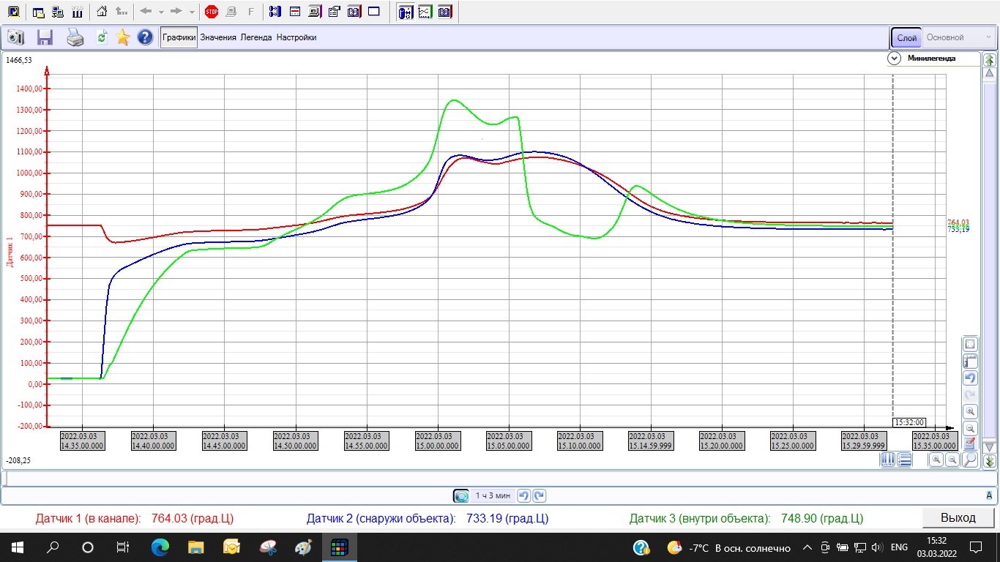Click the green refresh document icon

(102, 37)
